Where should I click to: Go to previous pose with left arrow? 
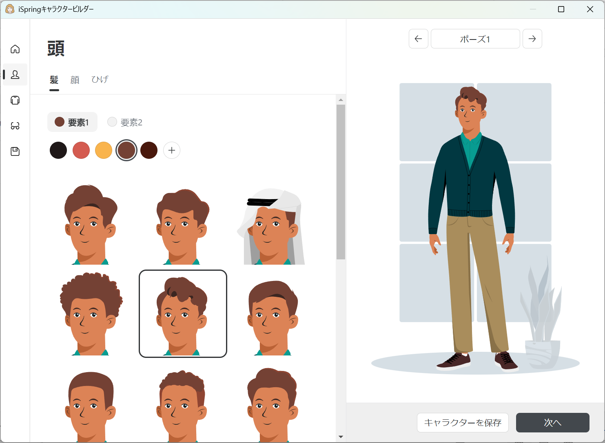tap(418, 39)
